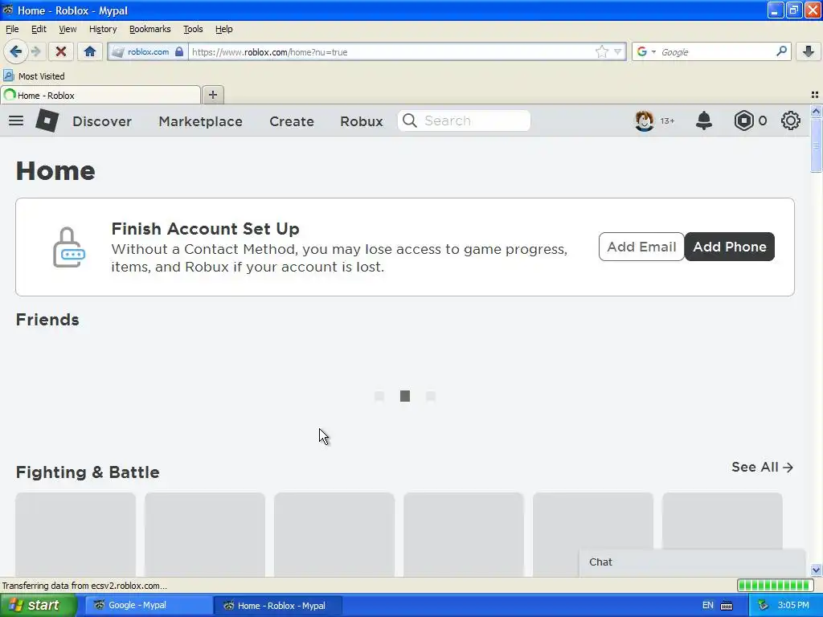Click the Finish Account Set Up heading
The image size is (823, 617).
point(205,229)
